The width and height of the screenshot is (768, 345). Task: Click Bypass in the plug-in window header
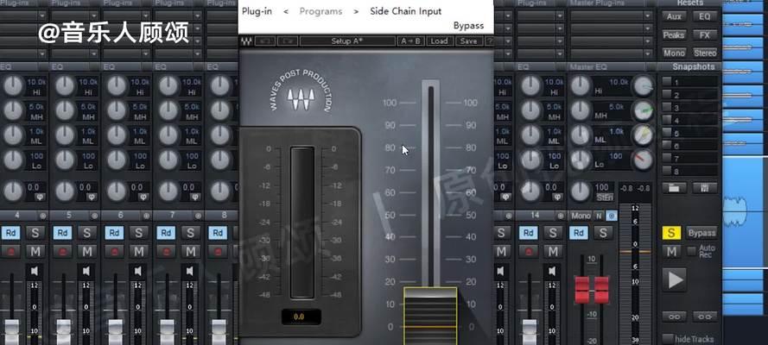pos(468,25)
